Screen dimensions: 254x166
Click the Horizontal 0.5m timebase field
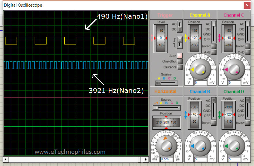click(x=167, y=159)
